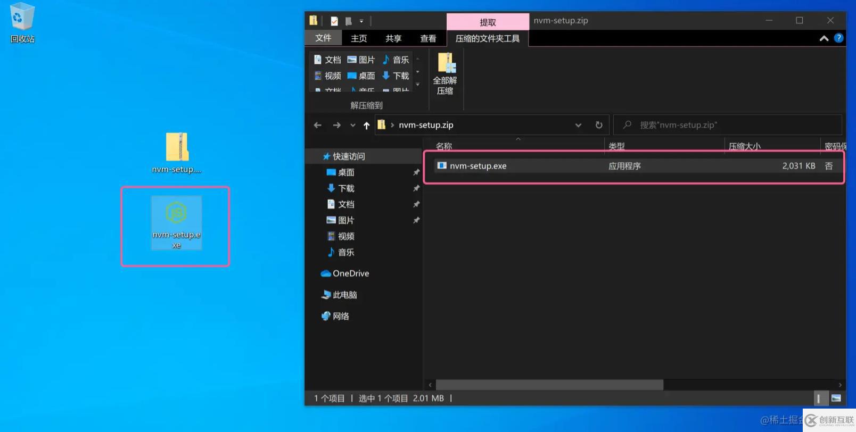The image size is (856, 432).
Task: Extract to 文档 in ribbon gallery
Action: click(327, 60)
